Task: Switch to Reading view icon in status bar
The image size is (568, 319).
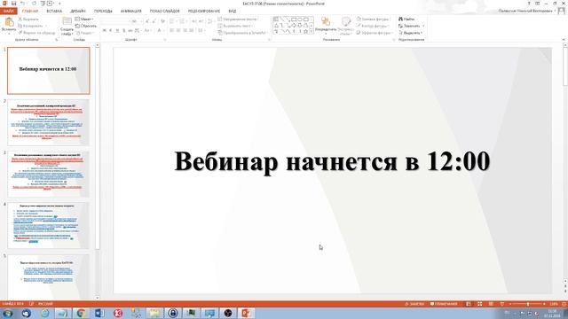Action: coord(491,304)
